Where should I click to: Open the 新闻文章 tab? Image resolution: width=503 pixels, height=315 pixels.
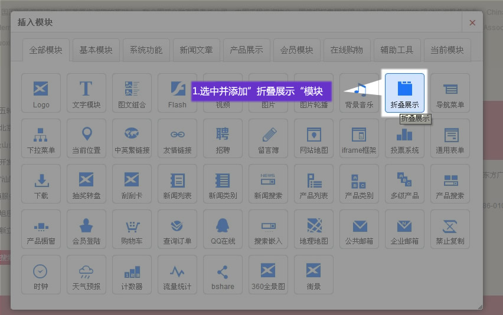click(x=196, y=50)
